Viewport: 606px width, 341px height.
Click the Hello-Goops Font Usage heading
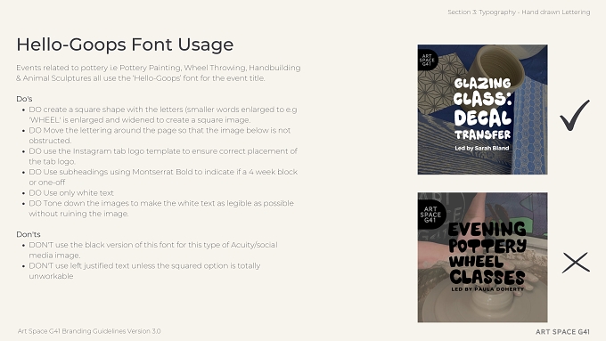click(125, 45)
